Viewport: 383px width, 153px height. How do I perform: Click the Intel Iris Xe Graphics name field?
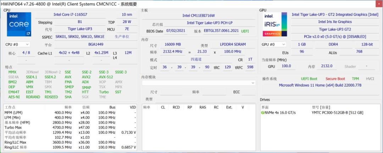coord(335,22)
